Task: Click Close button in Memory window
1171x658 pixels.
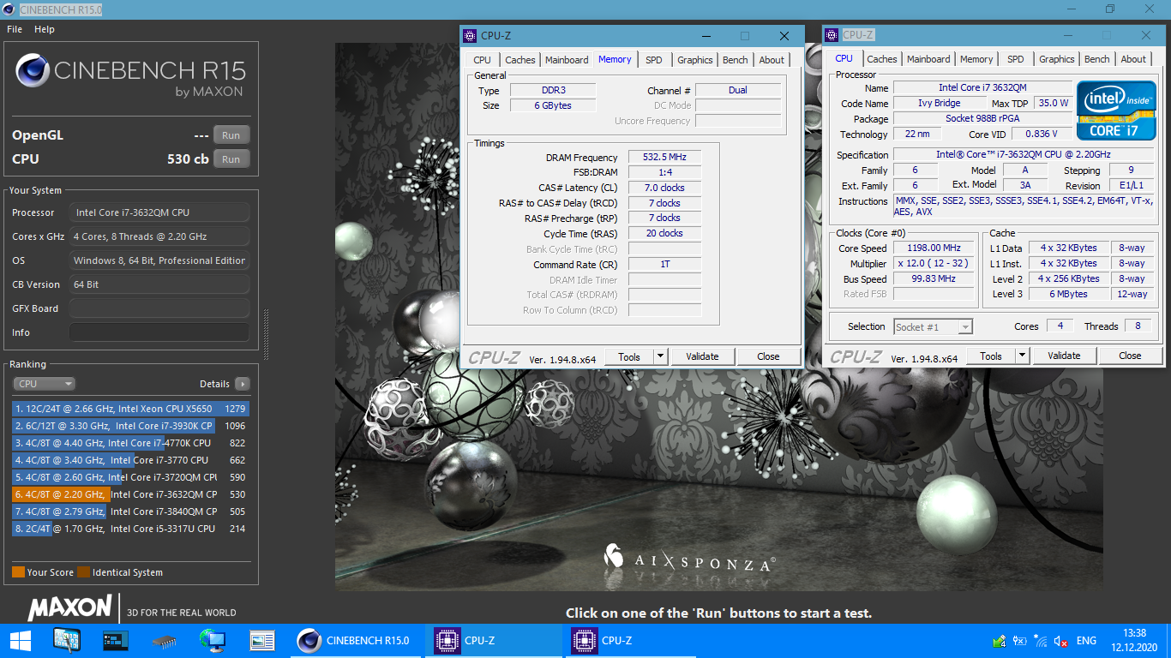Action: point(768,356)
